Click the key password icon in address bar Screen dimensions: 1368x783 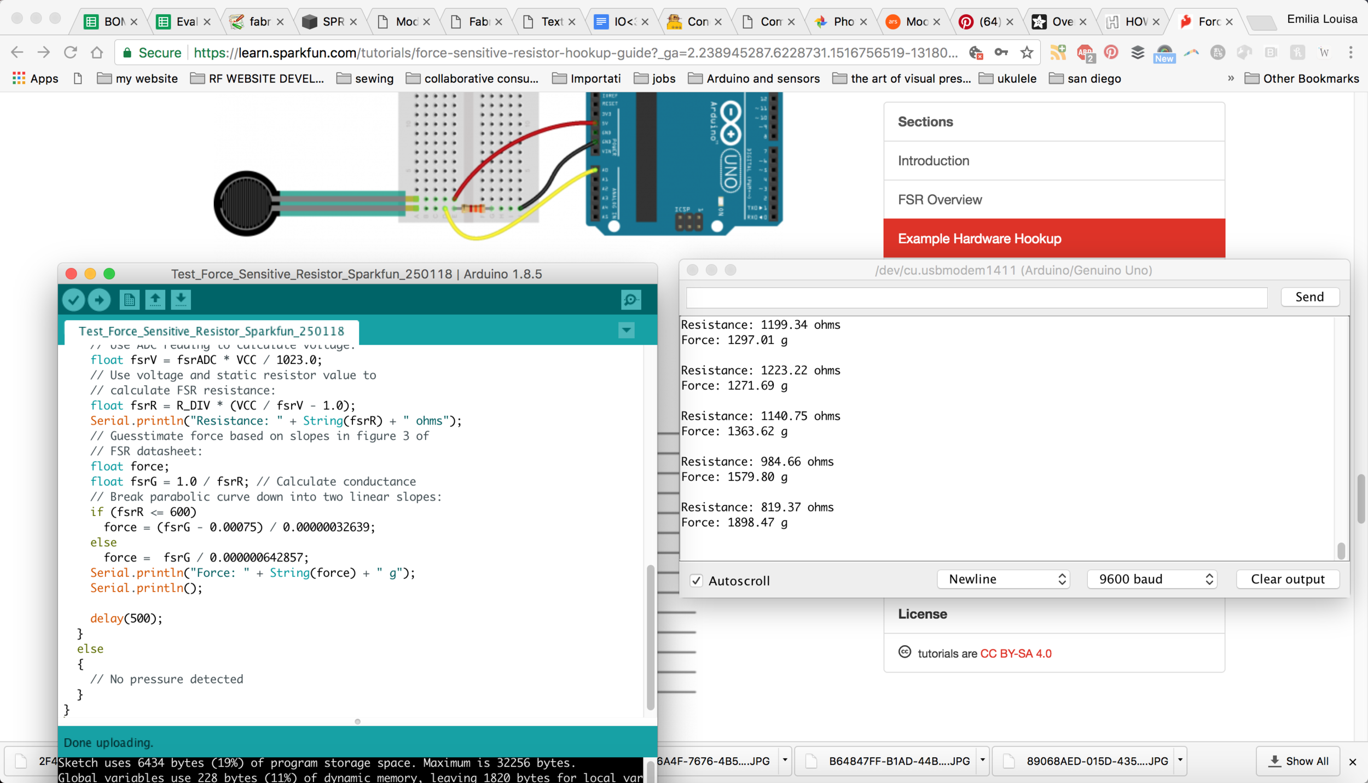tap(1001, 53)
